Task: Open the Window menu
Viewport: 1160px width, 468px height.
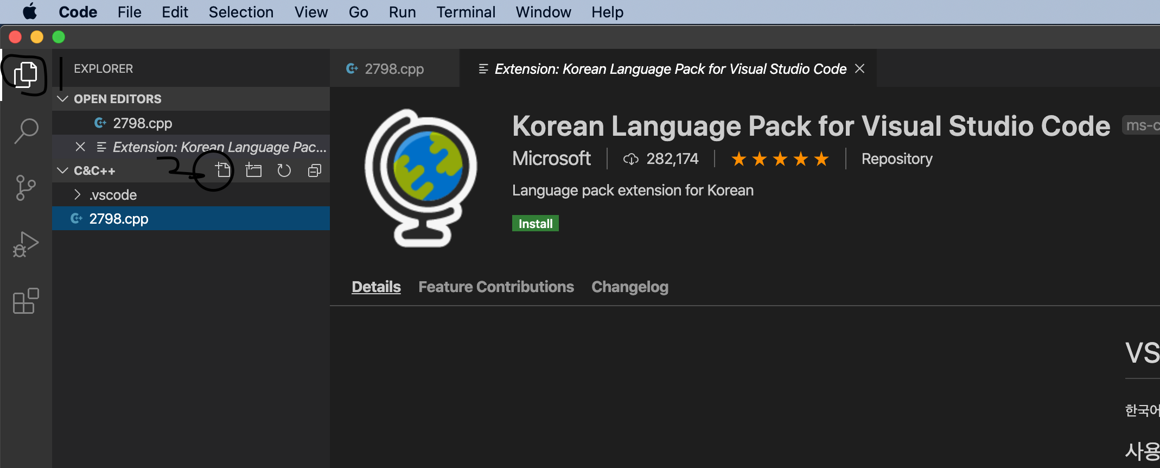Action: point(543,12)
